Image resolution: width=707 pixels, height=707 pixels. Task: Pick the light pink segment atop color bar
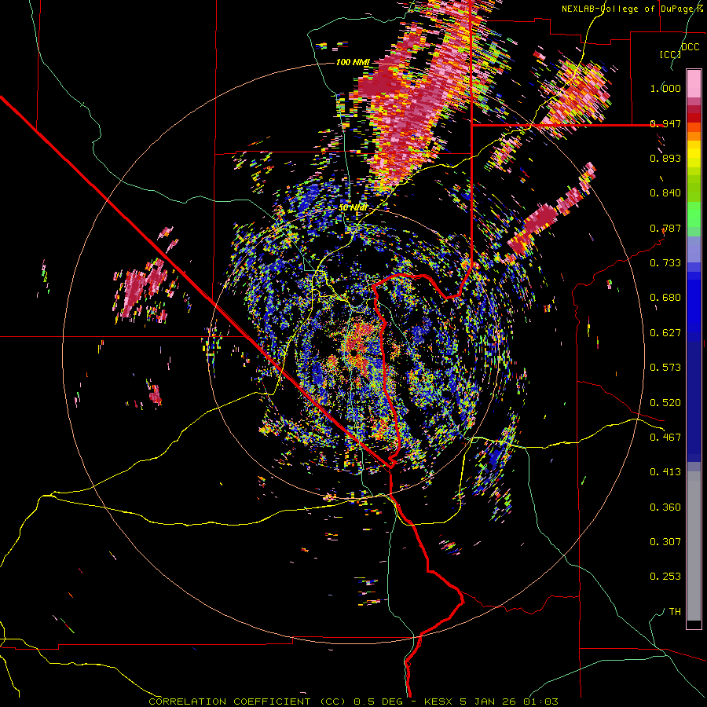tap(694, 83)
